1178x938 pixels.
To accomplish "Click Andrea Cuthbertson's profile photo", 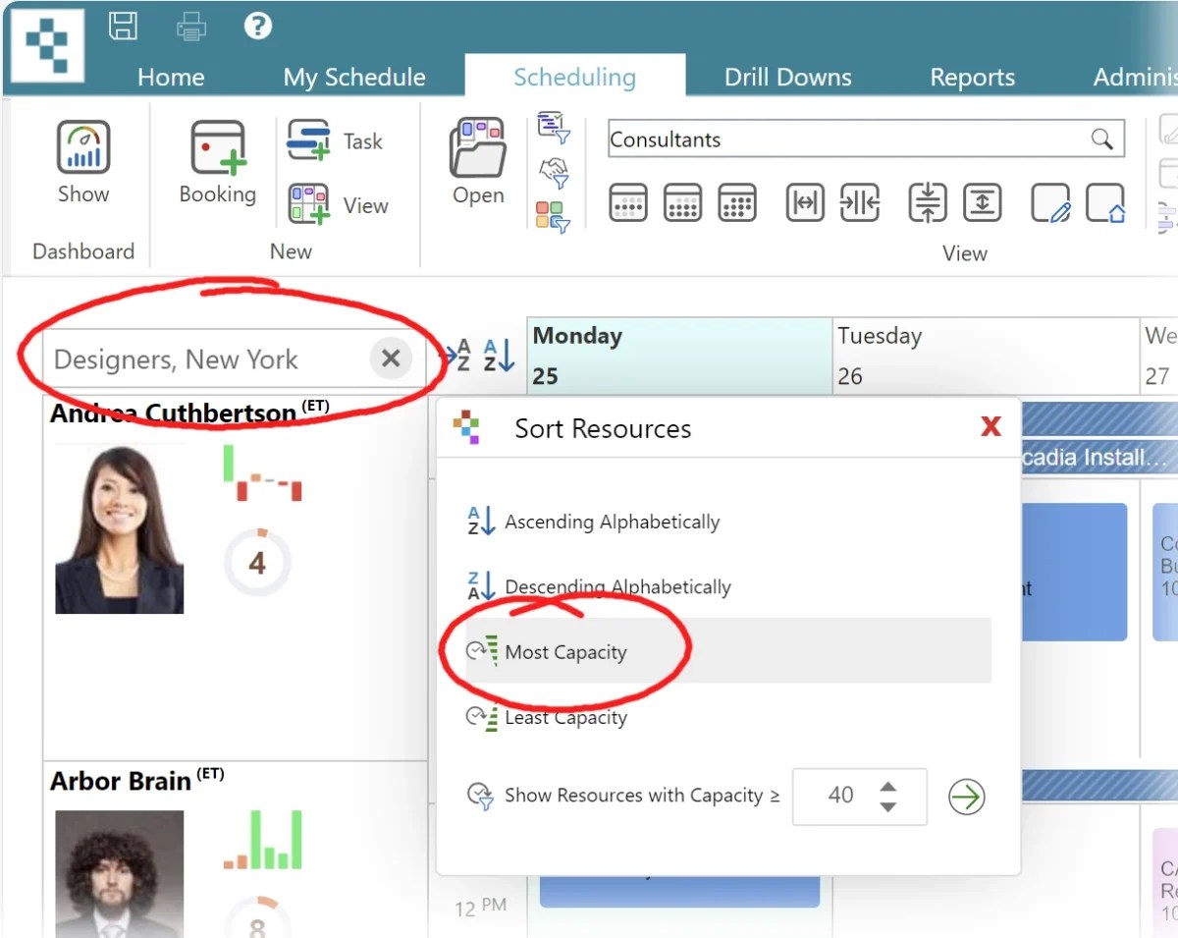I will coord(119,527).
